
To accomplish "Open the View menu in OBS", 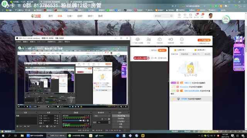I will tap(32, 42).
